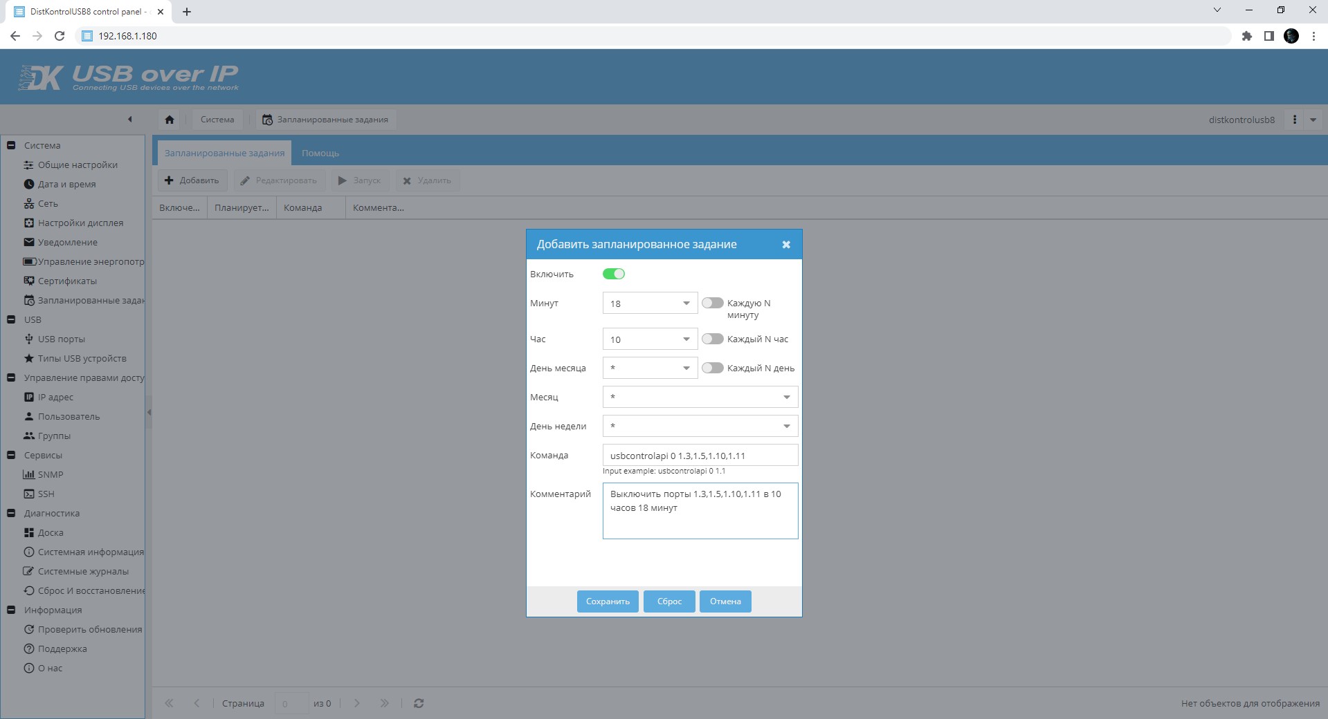This screenshot has width=1328, height=719.
Task: Click Запланированные задания breadcrumb item
Action: coord(325,120)
